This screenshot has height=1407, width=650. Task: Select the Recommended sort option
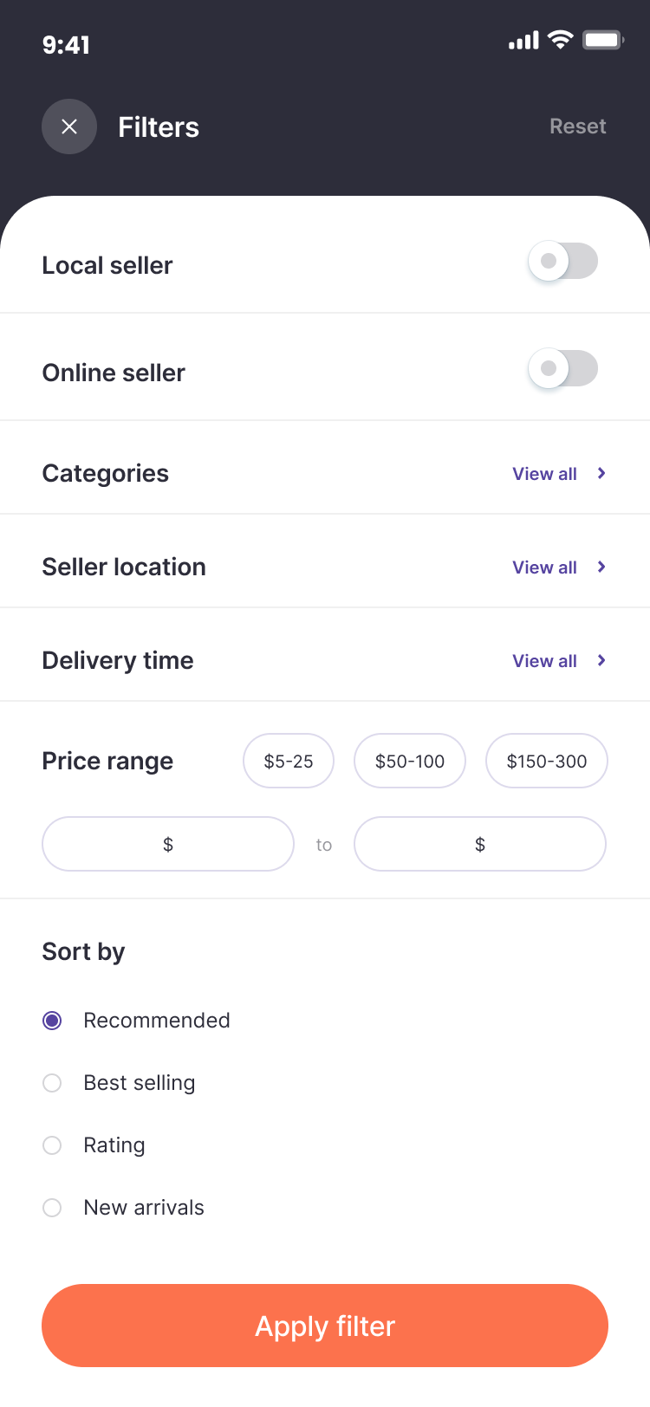tap(52, 1021)
